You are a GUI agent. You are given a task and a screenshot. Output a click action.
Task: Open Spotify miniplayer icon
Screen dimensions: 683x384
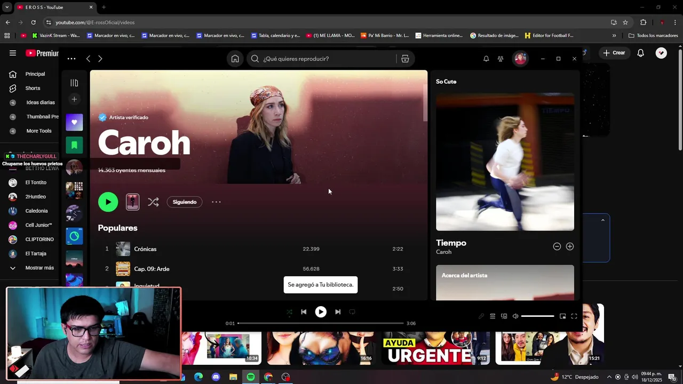tap(562, 316)
